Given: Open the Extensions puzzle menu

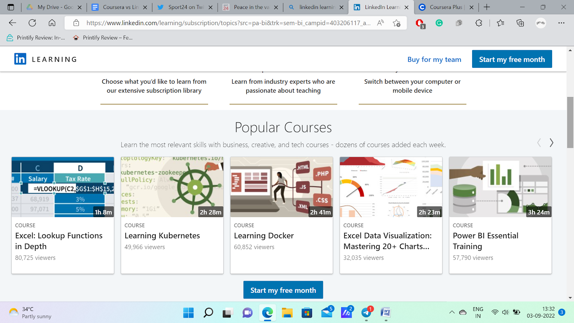Looking at the screenshot, I should (479, 23).
